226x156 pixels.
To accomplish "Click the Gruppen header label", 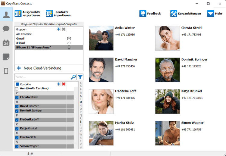I will tap(21, 30).
